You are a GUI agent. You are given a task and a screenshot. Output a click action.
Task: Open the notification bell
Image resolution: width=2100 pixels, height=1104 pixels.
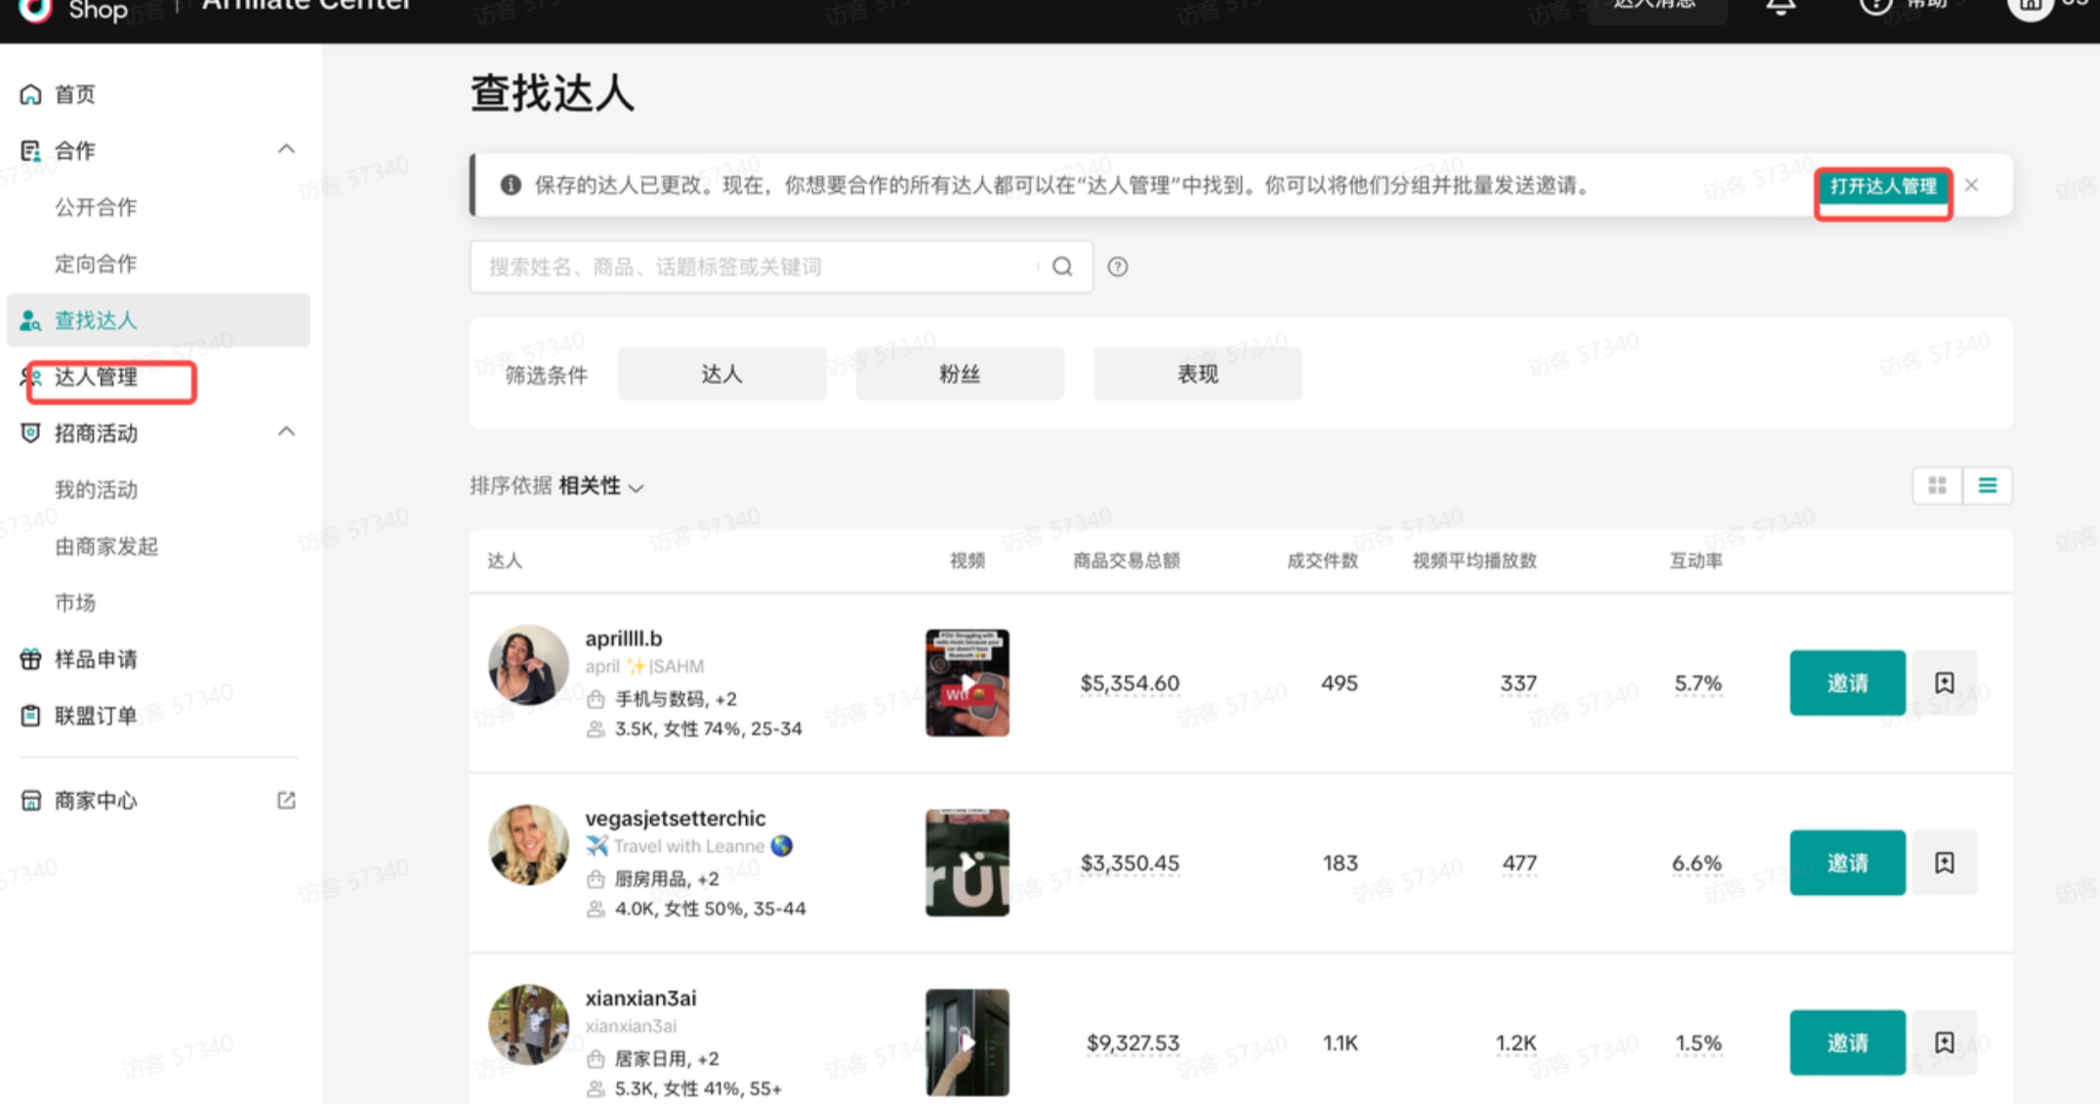(x=1781, y=8)
